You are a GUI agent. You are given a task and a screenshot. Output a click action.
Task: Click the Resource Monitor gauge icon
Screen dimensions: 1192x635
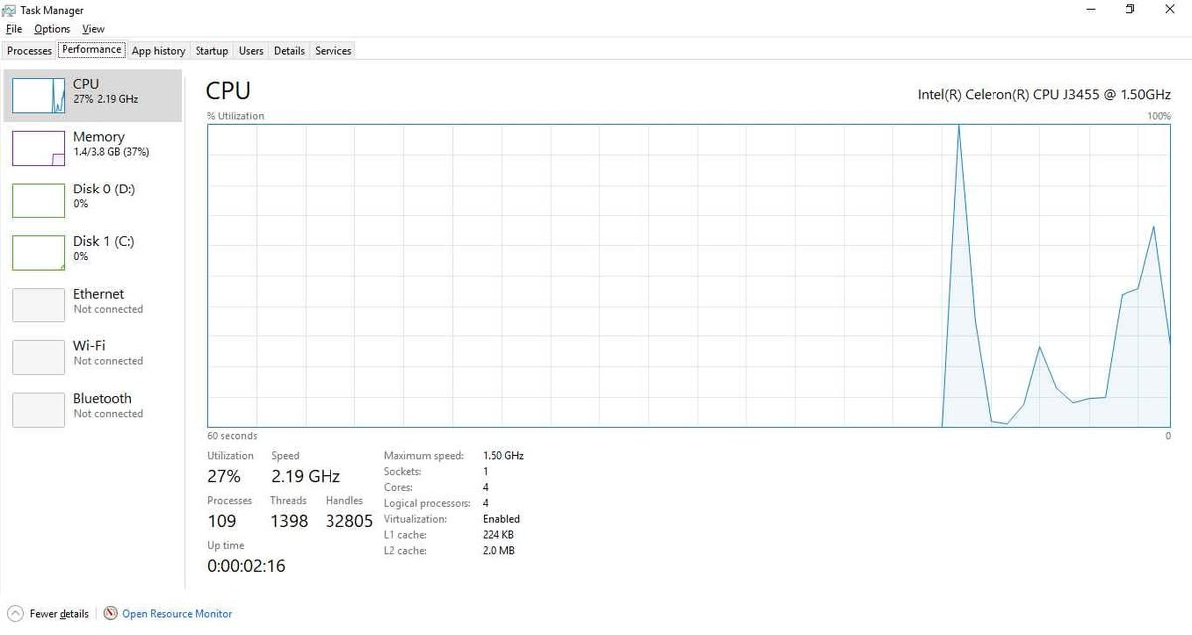point(111,614)
